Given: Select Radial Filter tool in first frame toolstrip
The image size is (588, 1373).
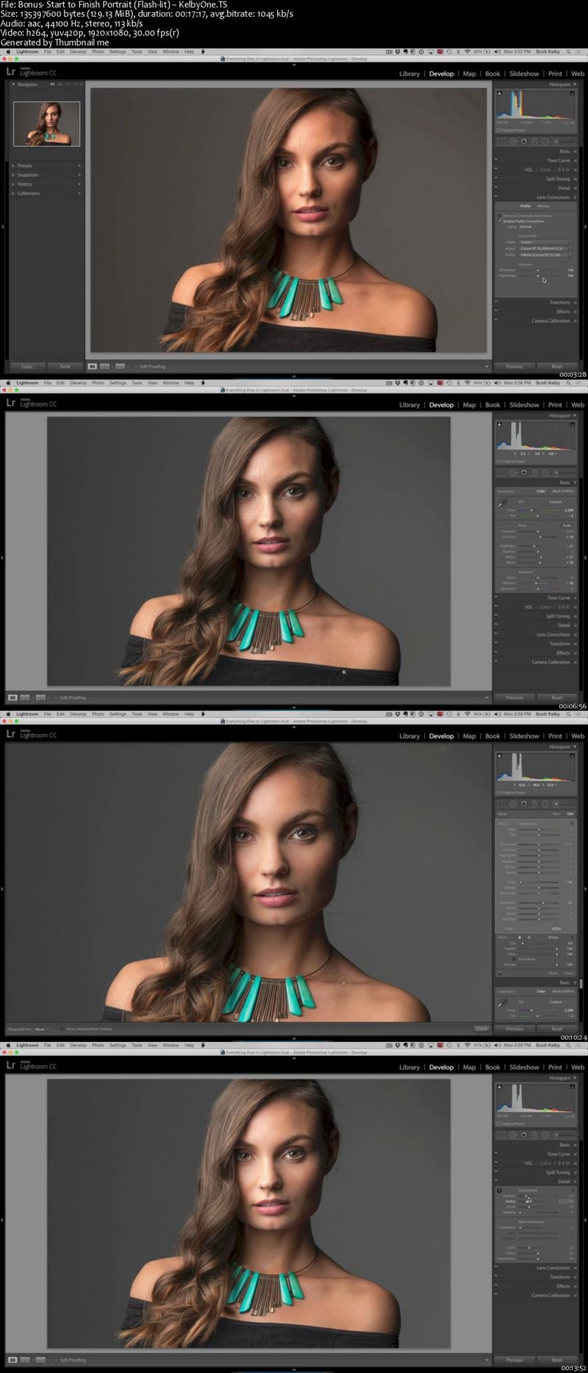Looking at the screenshot, I should tap(545, 141).
